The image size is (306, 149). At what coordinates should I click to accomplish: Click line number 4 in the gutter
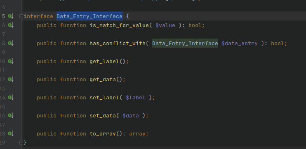4,7
